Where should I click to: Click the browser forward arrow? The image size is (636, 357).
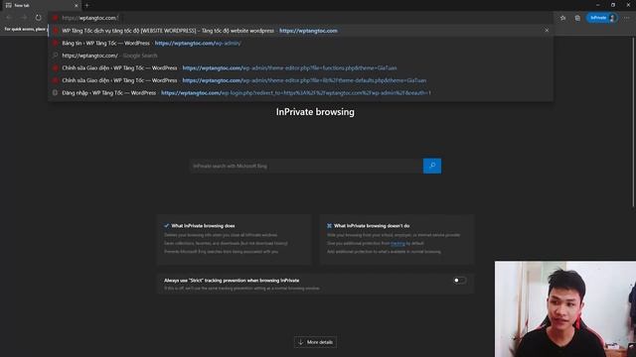point(24,18)
